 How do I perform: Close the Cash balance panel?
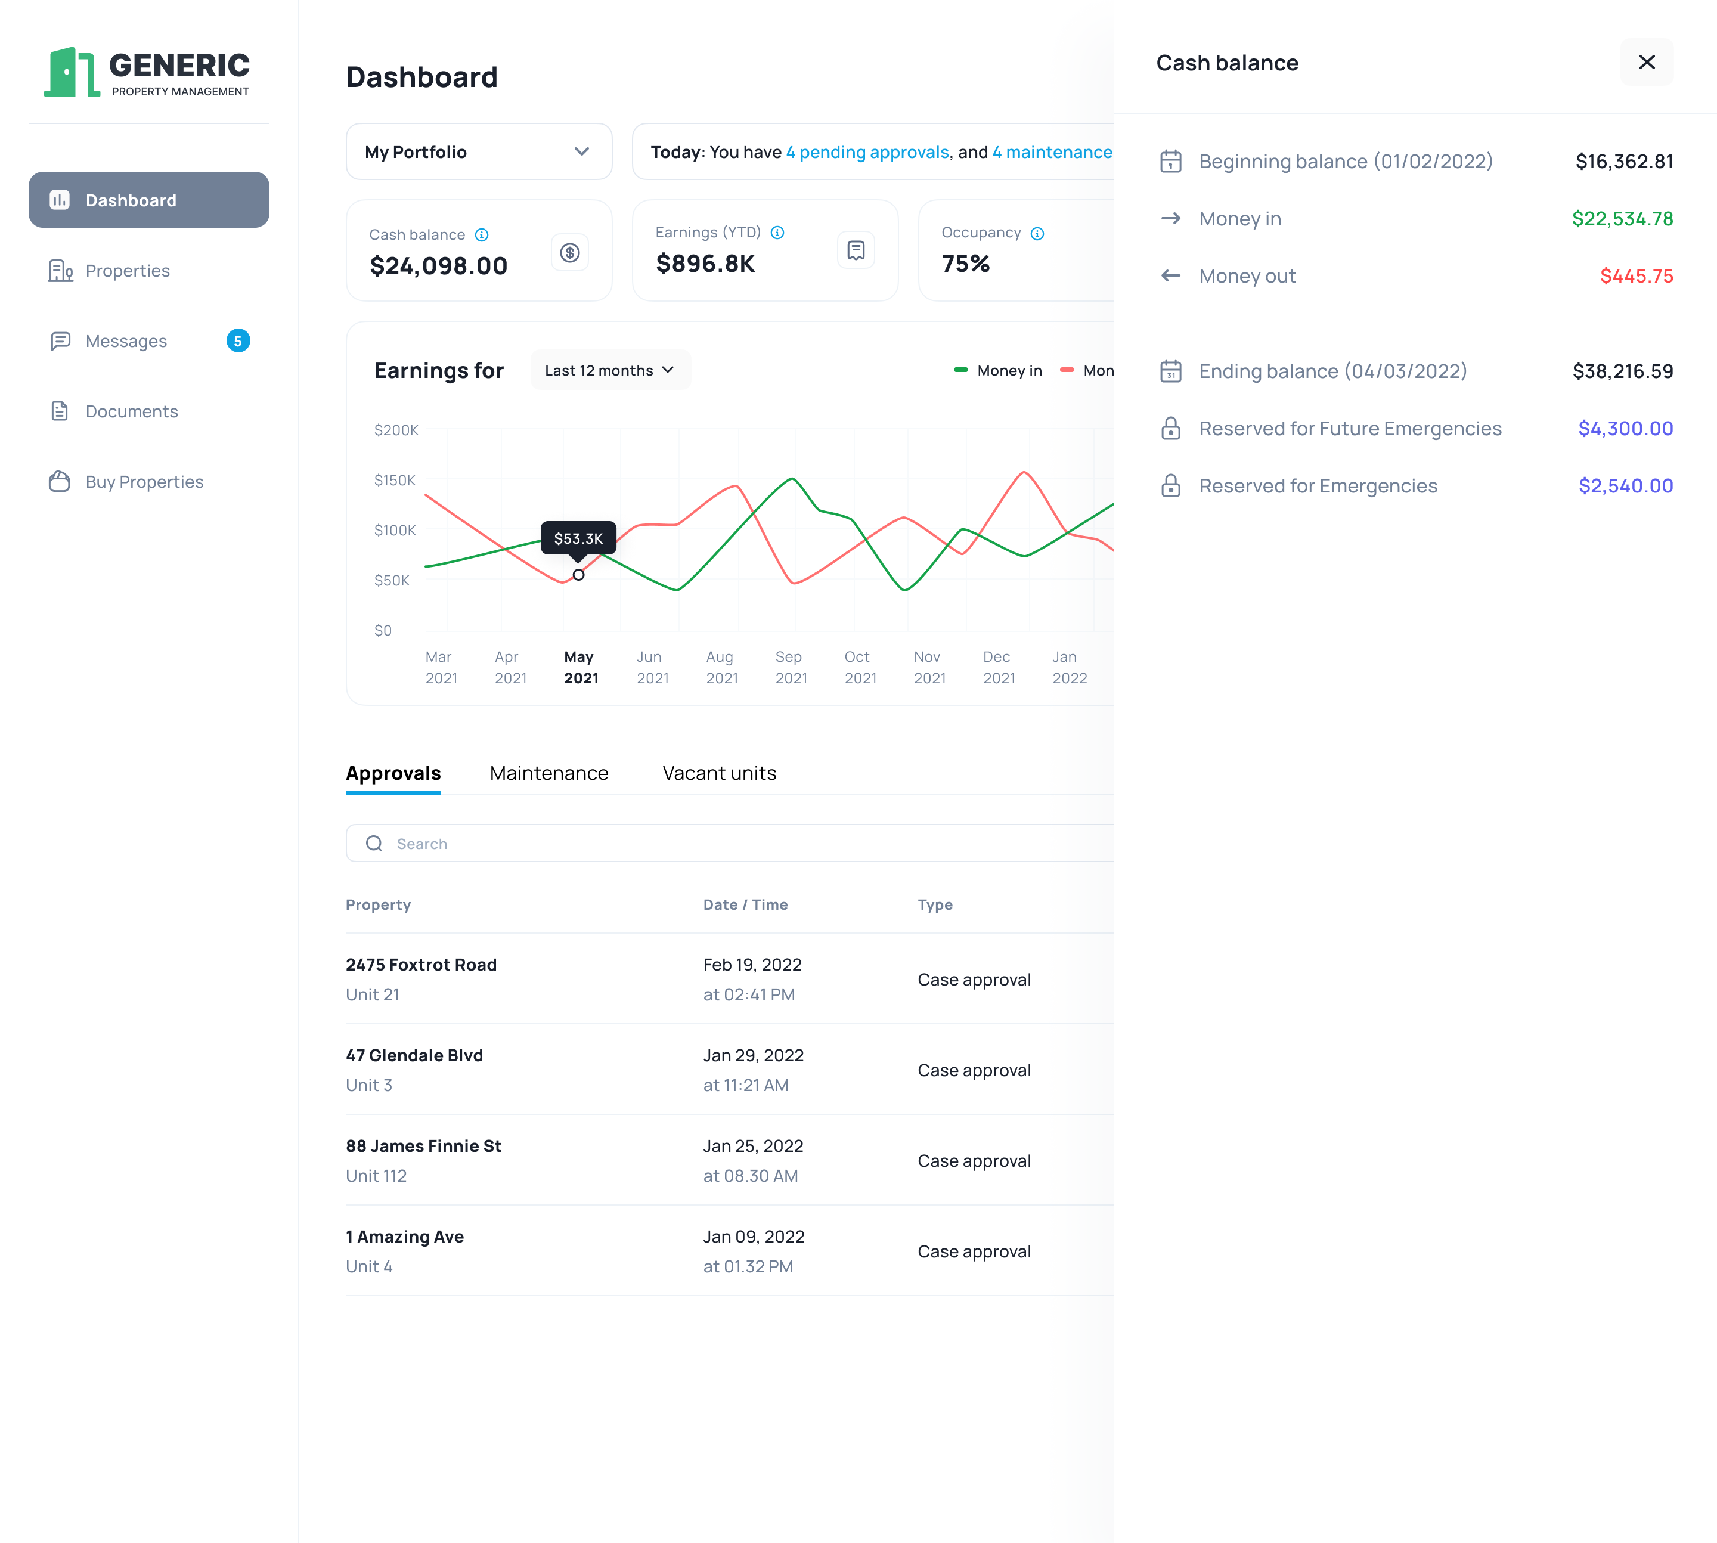point(1647,62)
